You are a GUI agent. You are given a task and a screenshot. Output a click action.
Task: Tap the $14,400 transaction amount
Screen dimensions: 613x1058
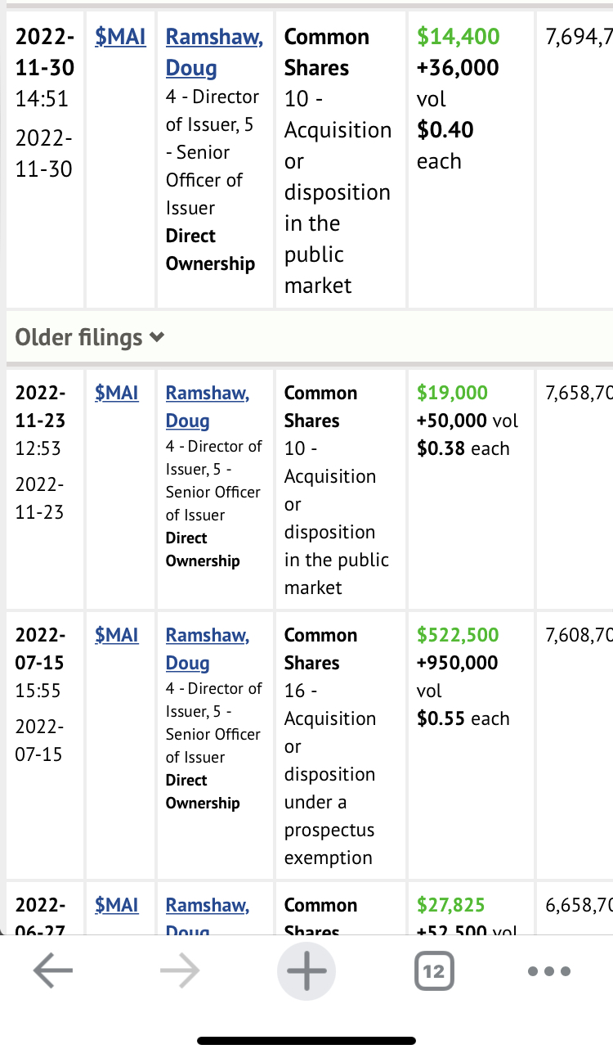(458, 37)
